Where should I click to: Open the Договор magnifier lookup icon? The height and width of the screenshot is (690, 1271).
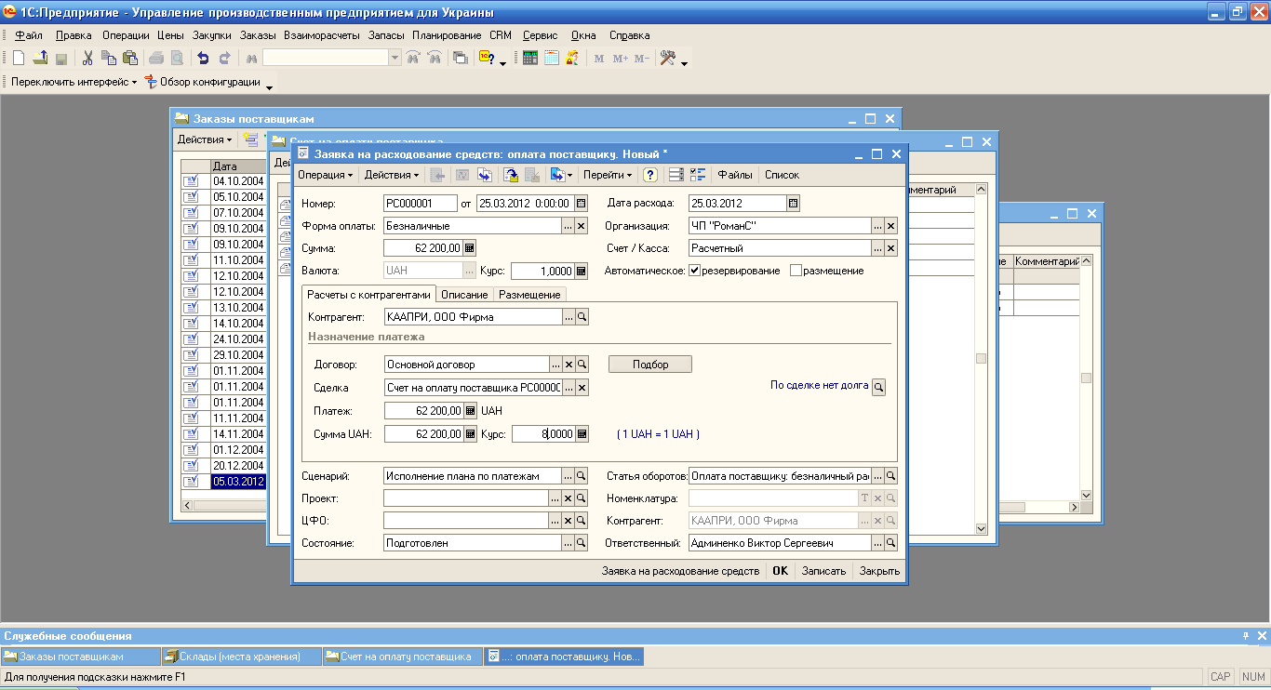(582, 365)
